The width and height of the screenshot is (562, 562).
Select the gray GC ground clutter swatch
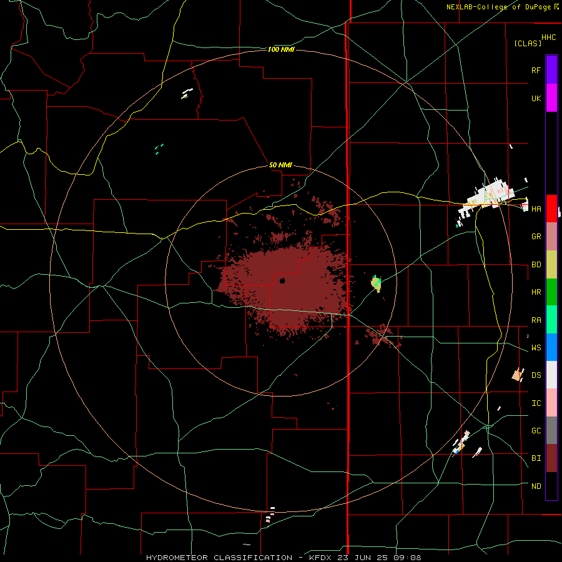tap(551, 430)
